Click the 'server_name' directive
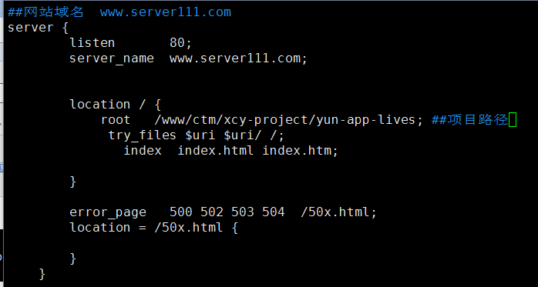 click(112, 58)
